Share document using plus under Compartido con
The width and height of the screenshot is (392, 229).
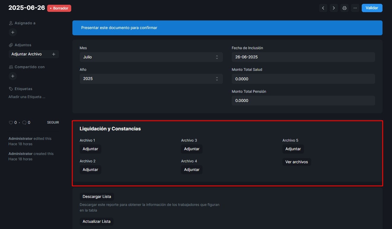(x=12, y=76)
